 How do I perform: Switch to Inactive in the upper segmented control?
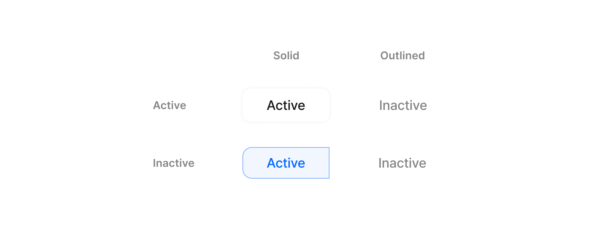point(403,105)
